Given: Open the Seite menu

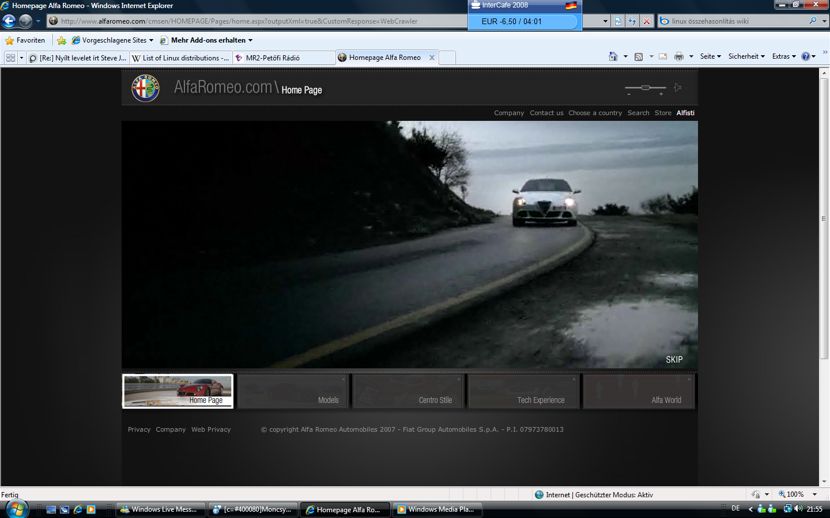Looking at the screenshot, I should point(710,56).
